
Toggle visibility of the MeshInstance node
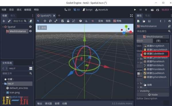point(30,31)
